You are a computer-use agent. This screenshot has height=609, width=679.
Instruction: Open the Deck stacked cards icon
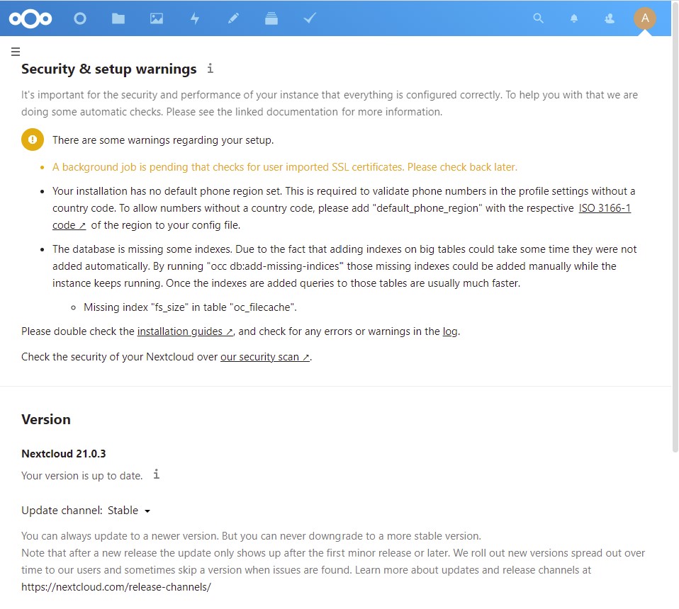tap(271, 18)
